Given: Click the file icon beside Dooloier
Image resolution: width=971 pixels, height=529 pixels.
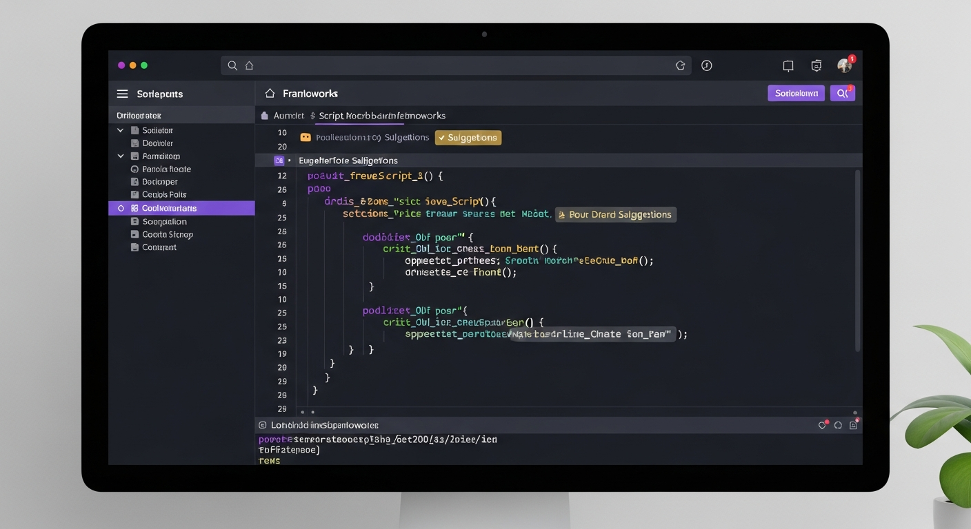Looking at the screenshot, I should [x=135, y=143].
